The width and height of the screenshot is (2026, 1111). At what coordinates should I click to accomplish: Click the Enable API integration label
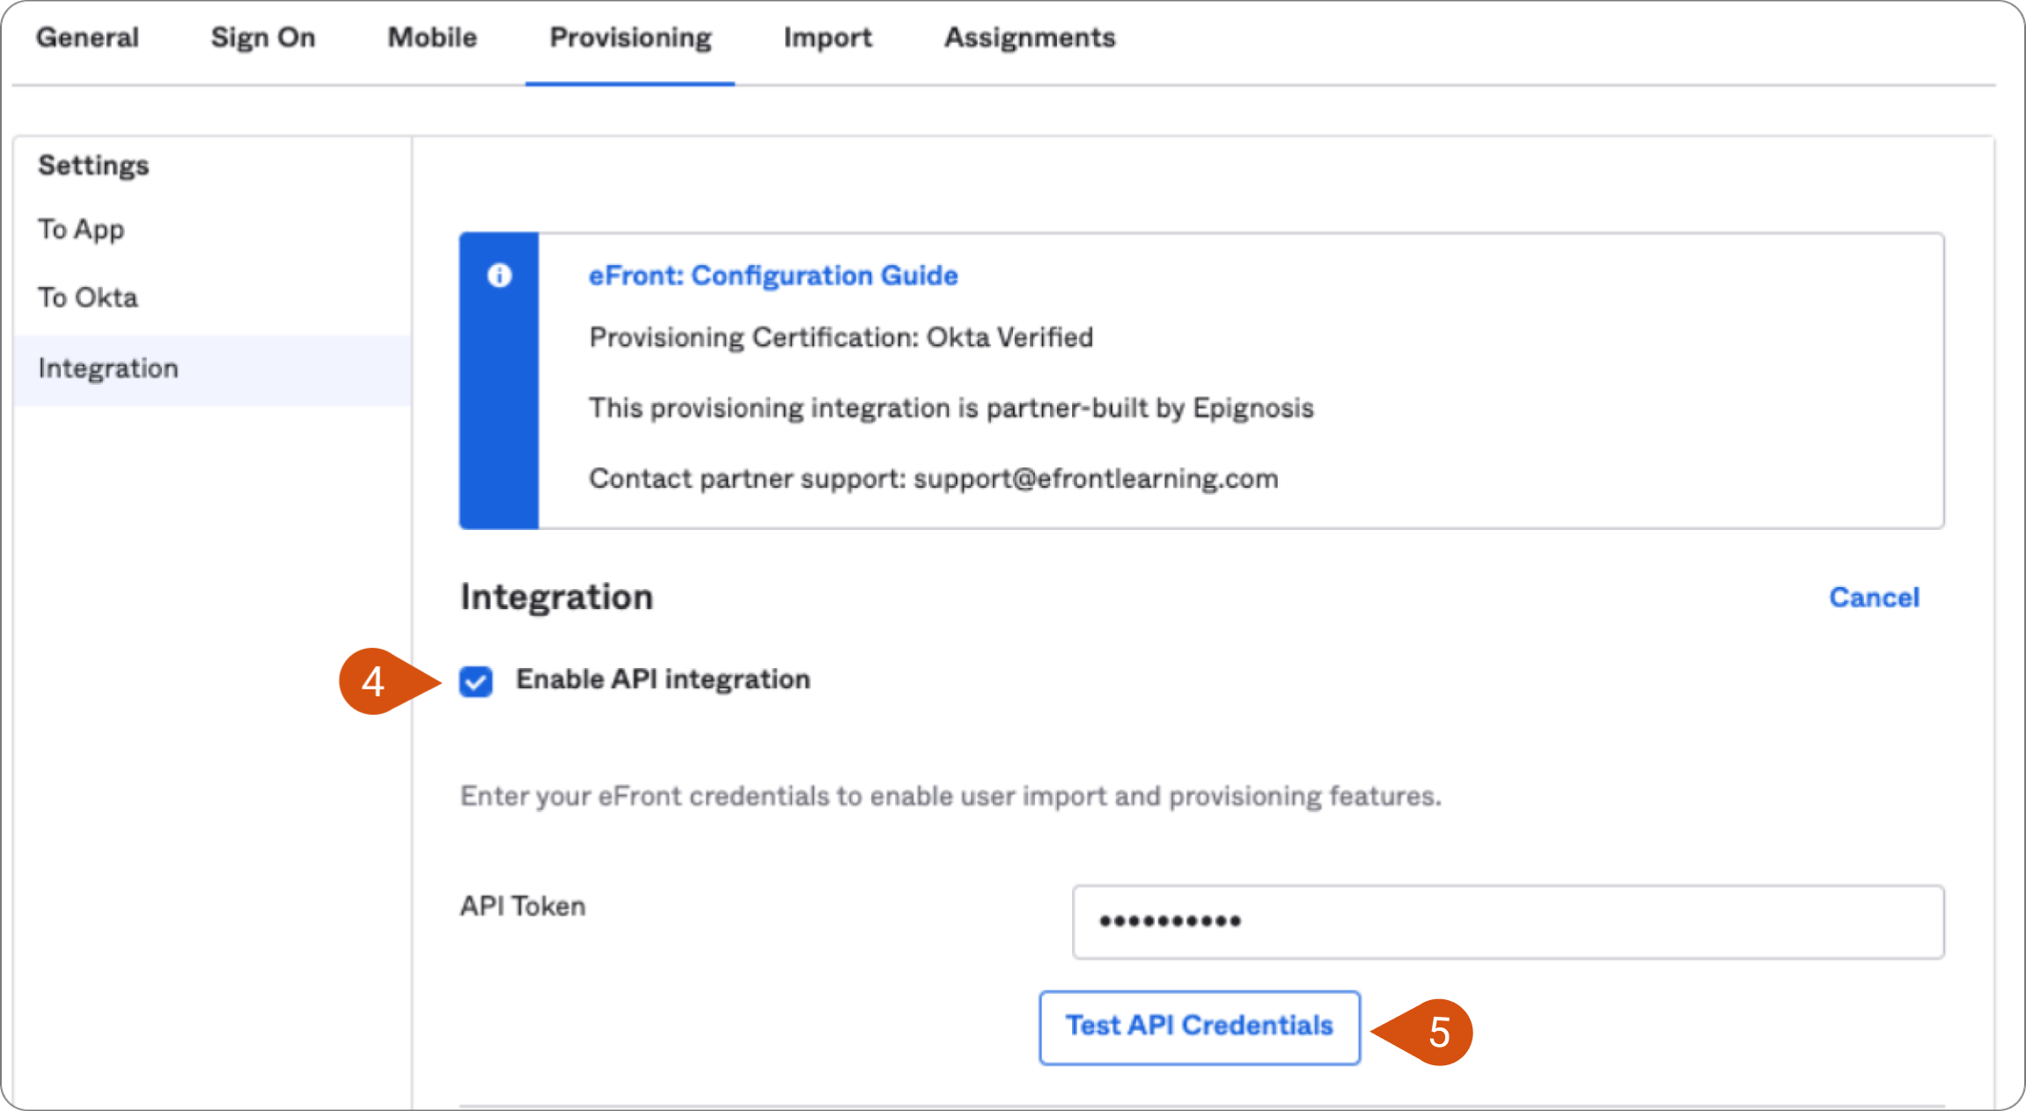click(663, 680)
